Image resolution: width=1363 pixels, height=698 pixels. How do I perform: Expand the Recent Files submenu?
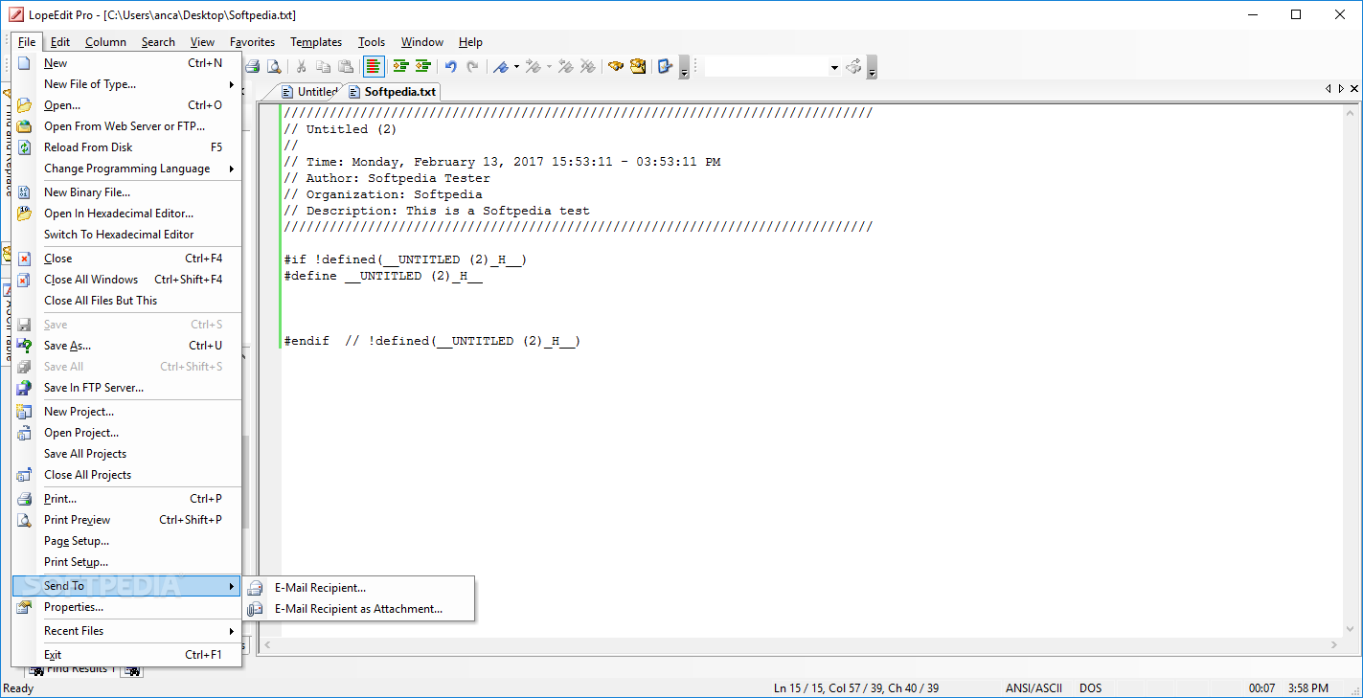[126, 631]
